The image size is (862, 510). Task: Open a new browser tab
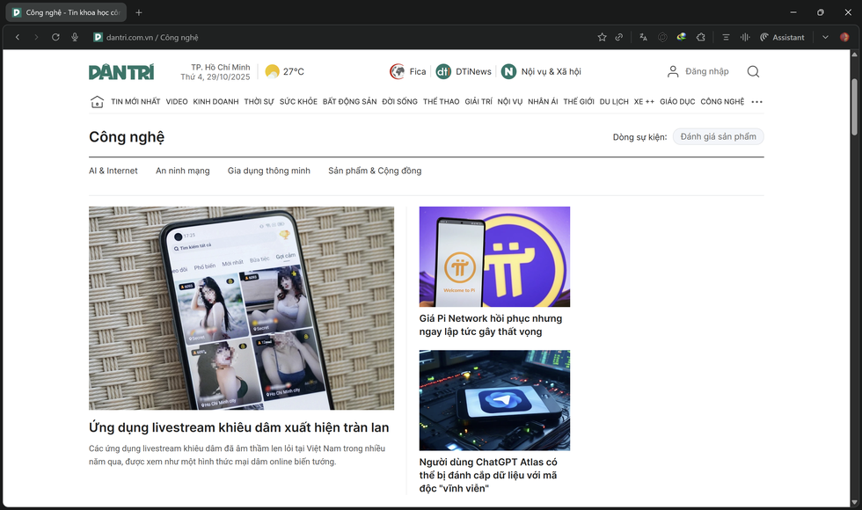(x=139, y=12)
